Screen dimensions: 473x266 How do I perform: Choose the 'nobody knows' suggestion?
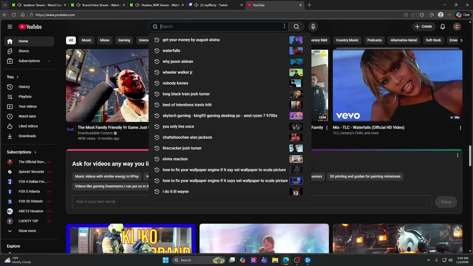pos(229,83)
